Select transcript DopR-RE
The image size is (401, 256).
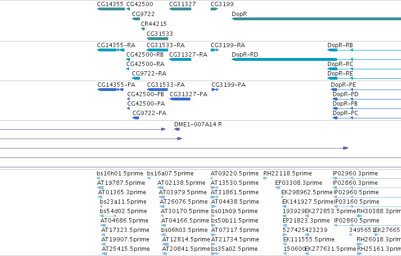pyautogui.click(x=364, y=78)
